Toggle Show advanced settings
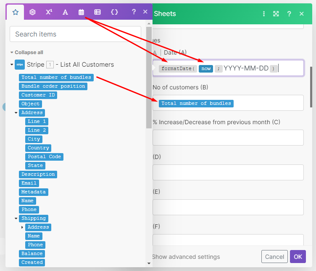 coord(186,257)
